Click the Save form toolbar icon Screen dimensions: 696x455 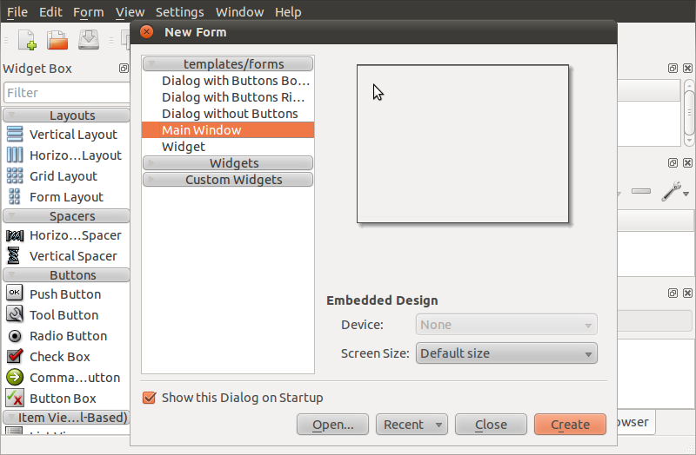pyautogui.click(x=89, y=40)
